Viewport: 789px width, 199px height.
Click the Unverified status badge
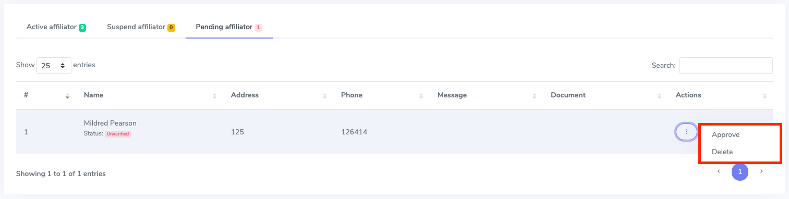[118, 134]
